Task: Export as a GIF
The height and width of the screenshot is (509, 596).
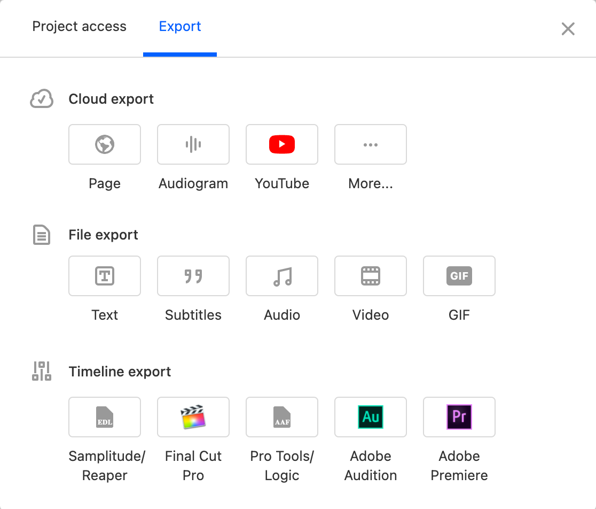Action: [459, 276]
